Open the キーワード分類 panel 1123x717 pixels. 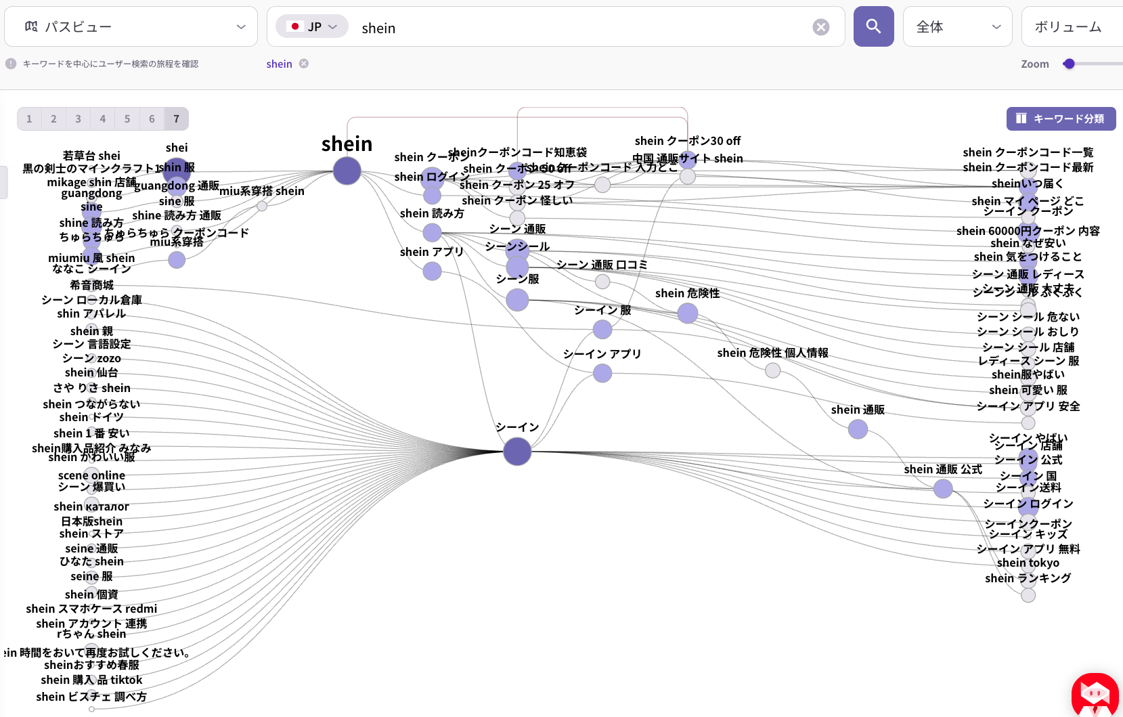pos(1061,118)
